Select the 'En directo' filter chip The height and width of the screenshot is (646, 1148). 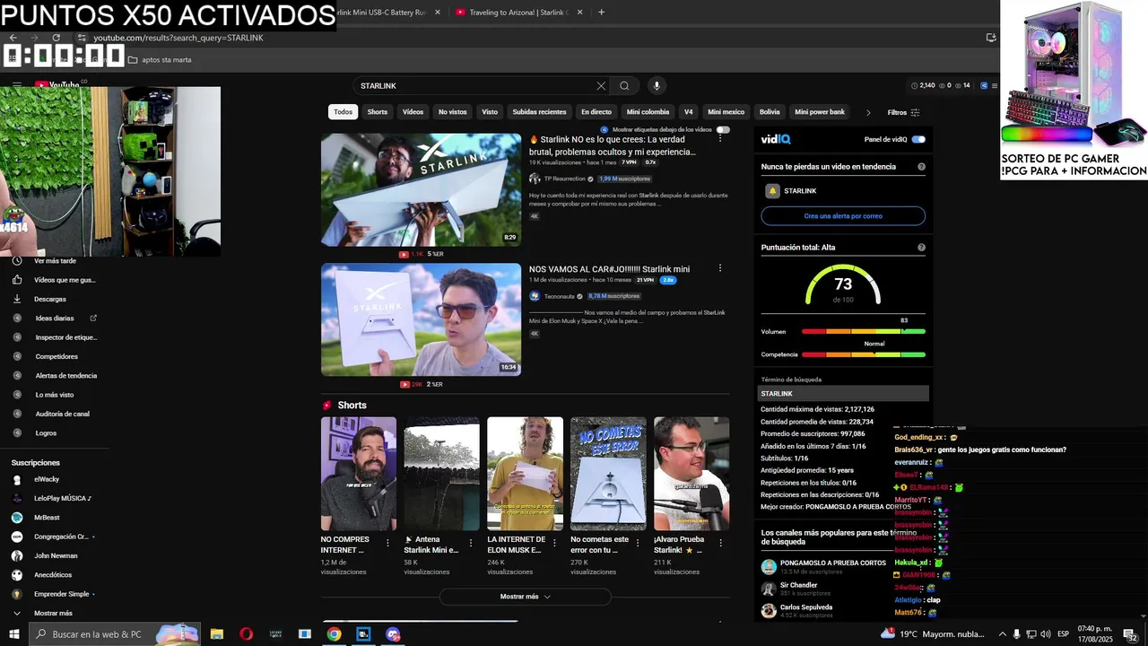[x=596, y=112]
